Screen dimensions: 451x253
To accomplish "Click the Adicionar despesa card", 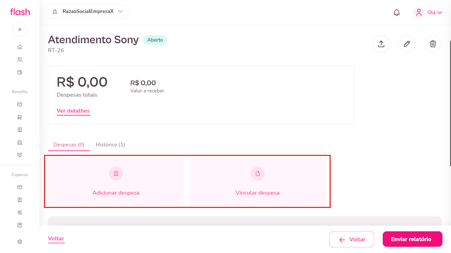I will [x=116, y=181].
